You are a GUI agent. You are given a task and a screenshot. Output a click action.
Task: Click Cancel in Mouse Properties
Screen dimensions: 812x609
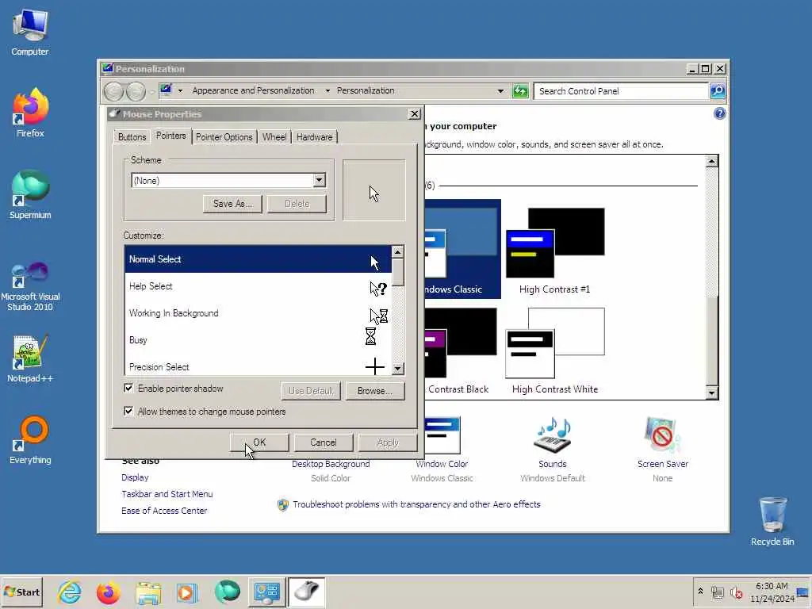324,442
